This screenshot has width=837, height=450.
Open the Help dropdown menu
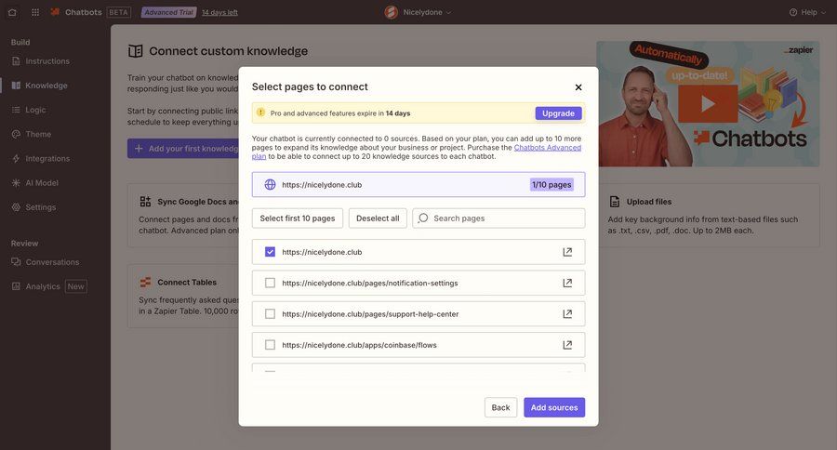tap(806, 12)
